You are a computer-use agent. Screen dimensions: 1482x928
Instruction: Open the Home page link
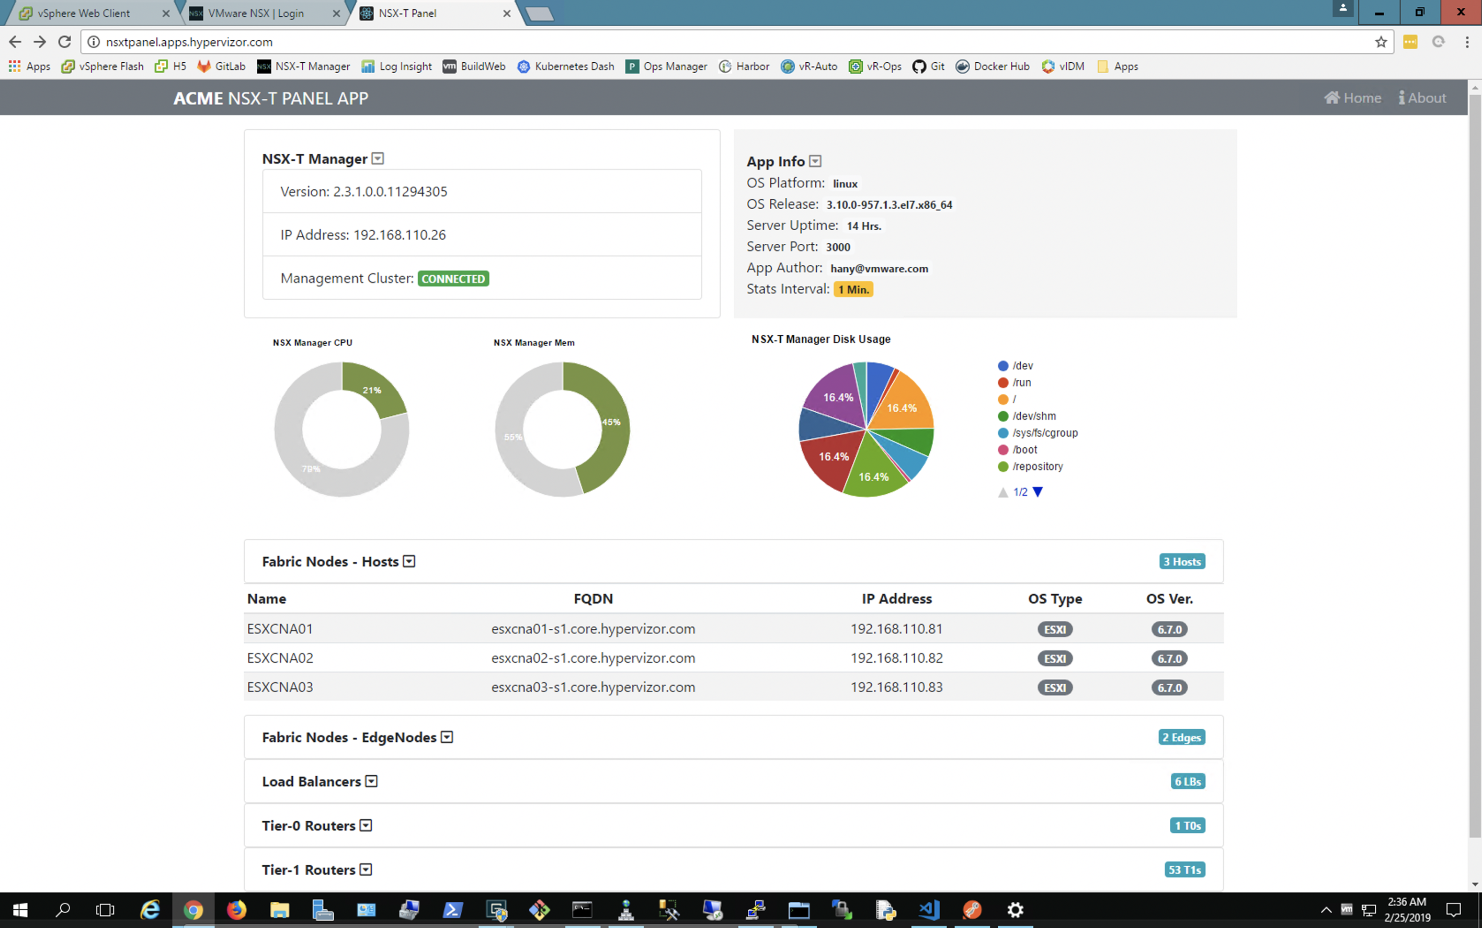tap(1352, 98)
